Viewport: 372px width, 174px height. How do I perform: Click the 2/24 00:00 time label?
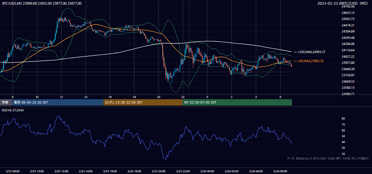tap(207, 171)
